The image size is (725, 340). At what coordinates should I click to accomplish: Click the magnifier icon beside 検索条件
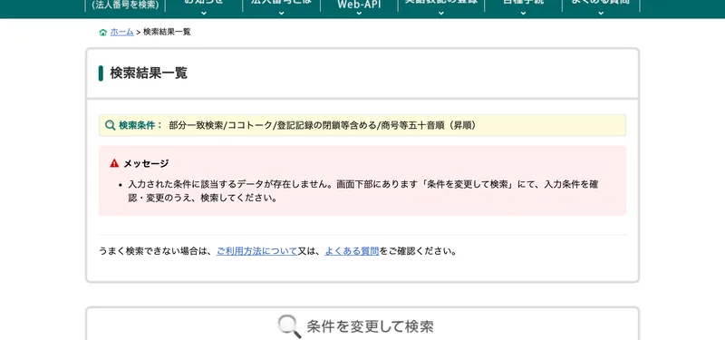click(x=110, y=125)
